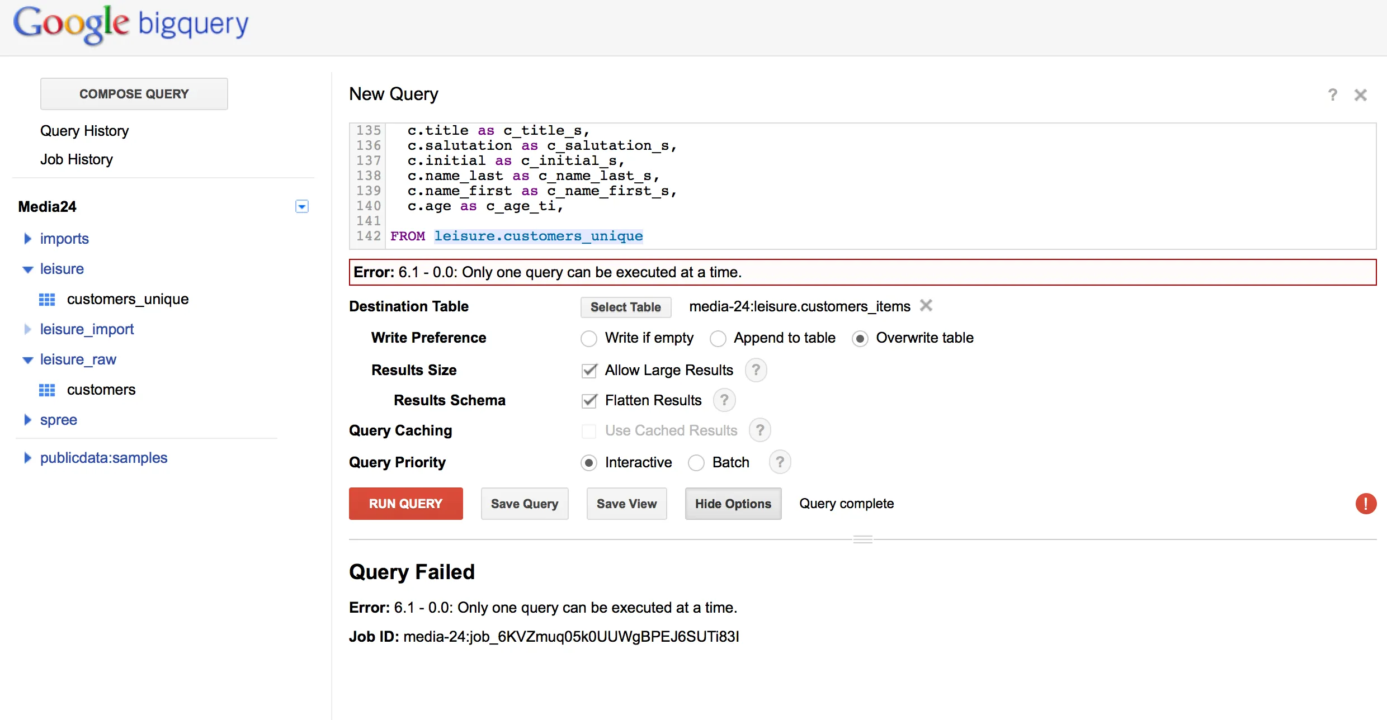This screenshot has height=720, width=1387.
Task: Expand the publicdata:samples project
Action: pyautogui.click(x=27, y=458)
